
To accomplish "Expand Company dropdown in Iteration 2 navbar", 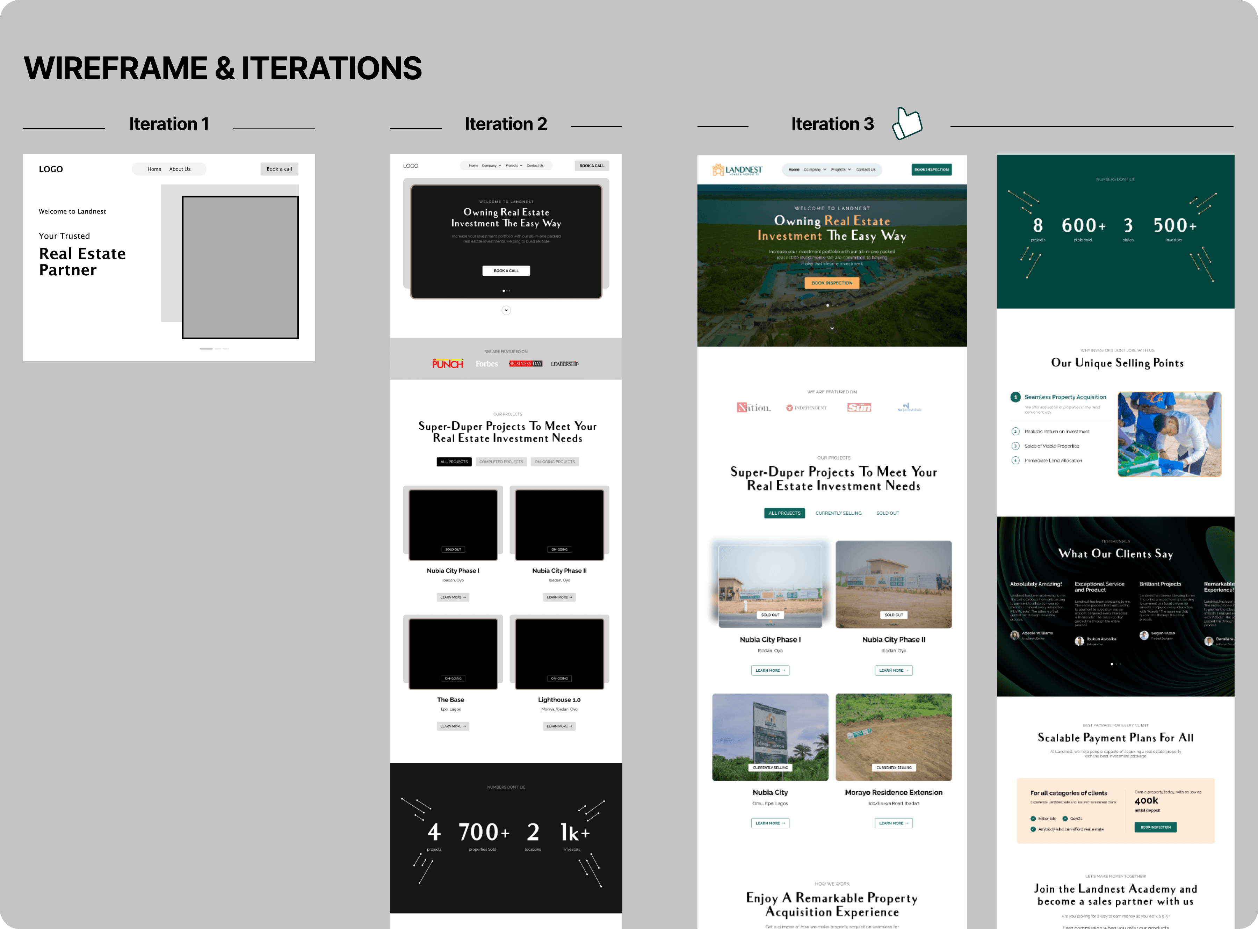I will tap(491, 165).
